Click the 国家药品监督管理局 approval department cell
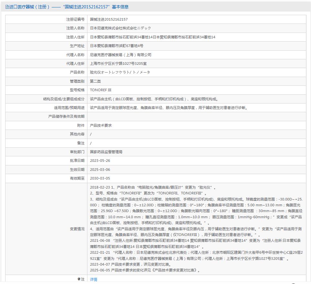Image resolution: width=311 pixels, height=284 pixels. pos(106,152)
